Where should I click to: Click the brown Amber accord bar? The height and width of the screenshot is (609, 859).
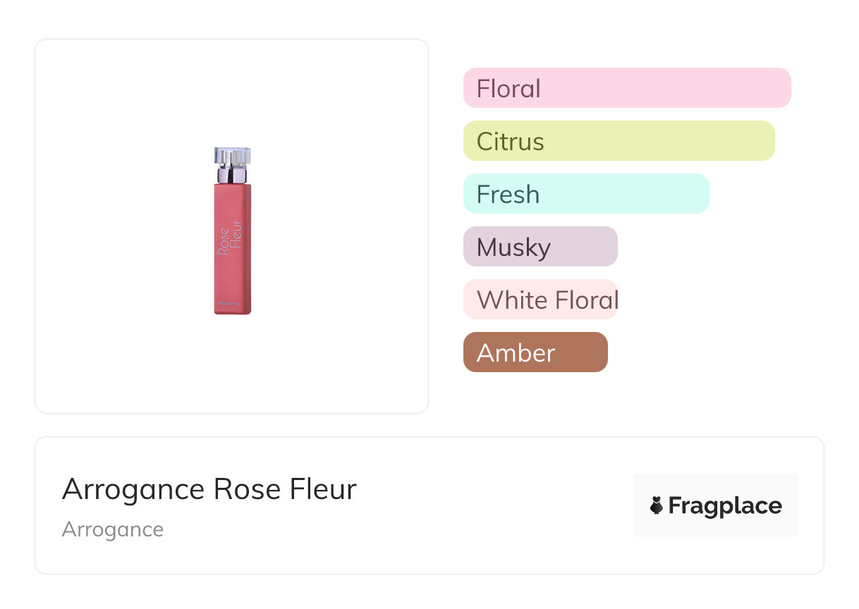point(535,352)
